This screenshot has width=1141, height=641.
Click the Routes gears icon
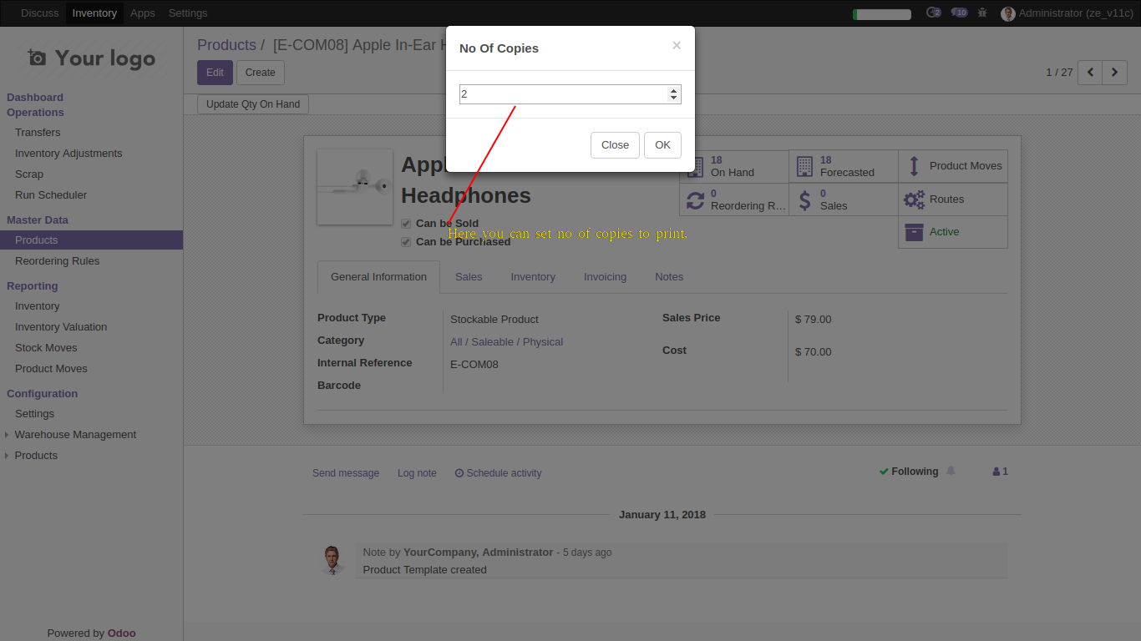click(x=915, y=199)
